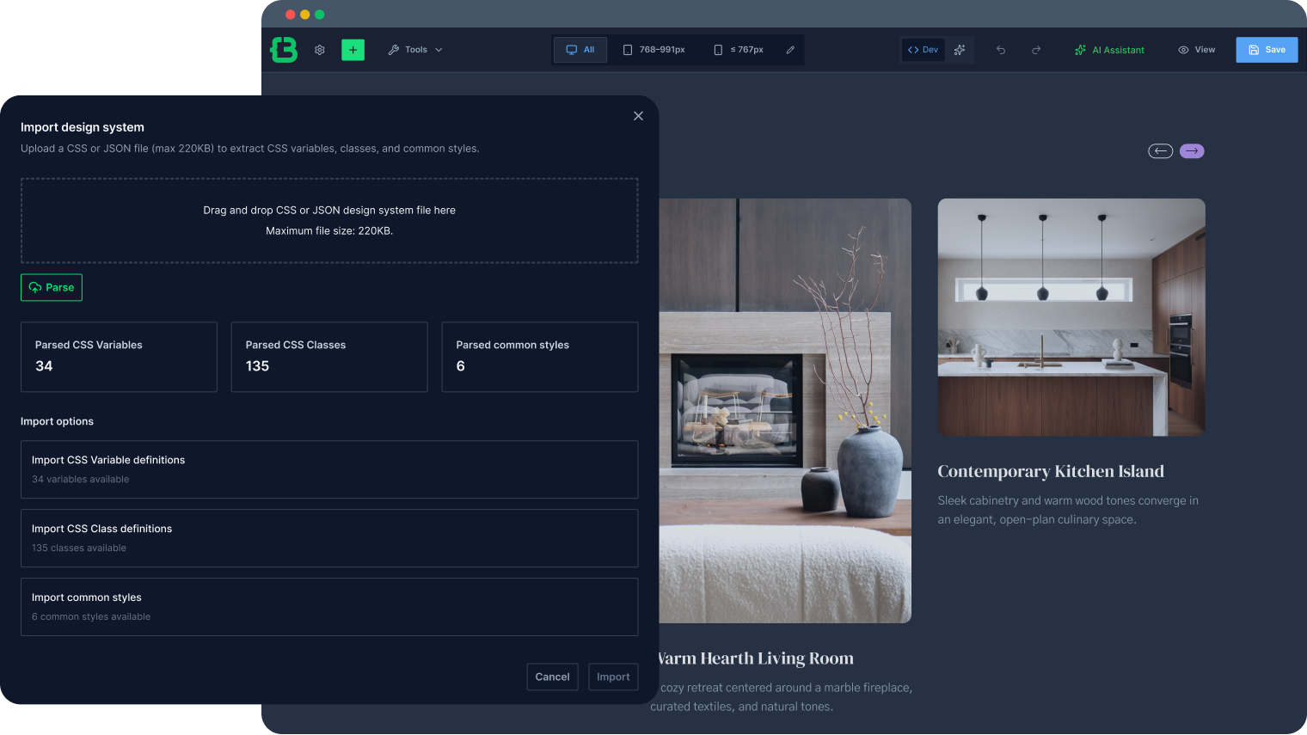Click the redo arrow icon
Viewport: 1307px width, 735px height.
1036,50
